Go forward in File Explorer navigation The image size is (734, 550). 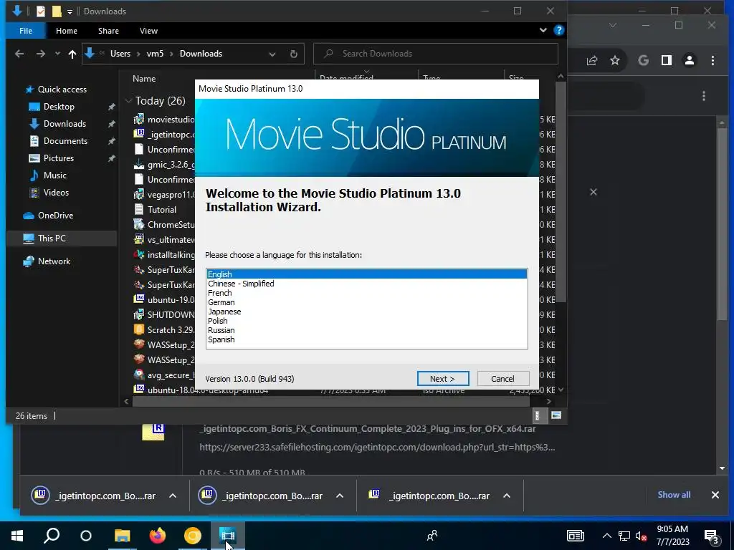[x=41, y=54]
